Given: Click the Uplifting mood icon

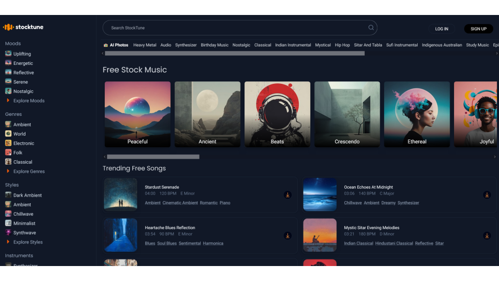Looking at the screenshot, I should pyautogui.click(x=8, y=53).
